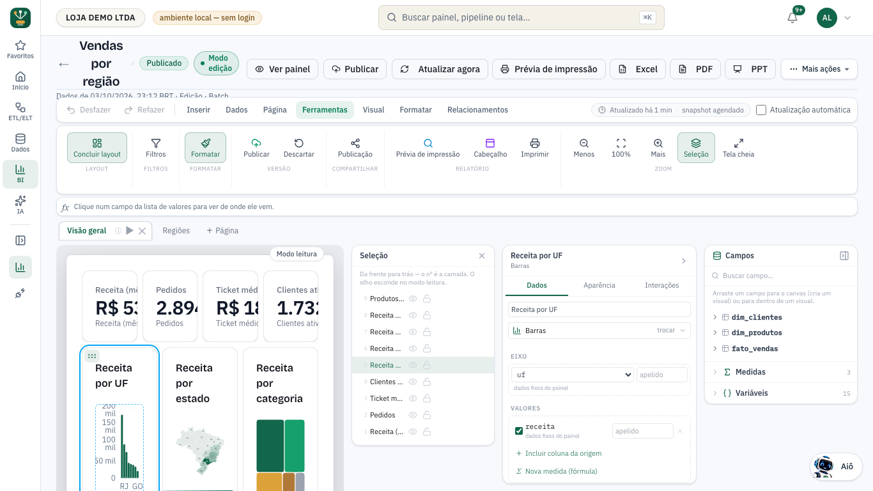Zoom out with the Menos tool
This screenshot has height=491, width=873.
point(584,148)
